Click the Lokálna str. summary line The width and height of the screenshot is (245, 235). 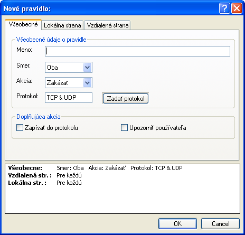click(x=45, y=183)
